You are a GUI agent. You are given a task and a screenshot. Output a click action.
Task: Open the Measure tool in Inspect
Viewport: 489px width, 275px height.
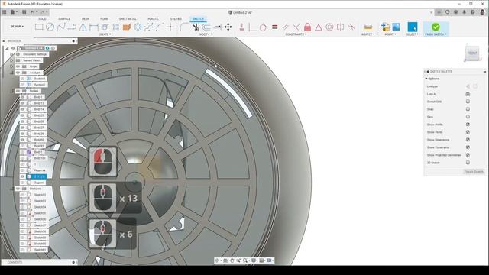coord(368,27)
